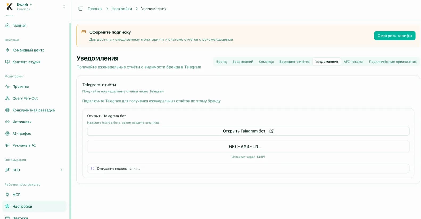This screenshot has height=219, width=421.
Task: Click the pulse icon for Промпты
Action: click(7, 87)
